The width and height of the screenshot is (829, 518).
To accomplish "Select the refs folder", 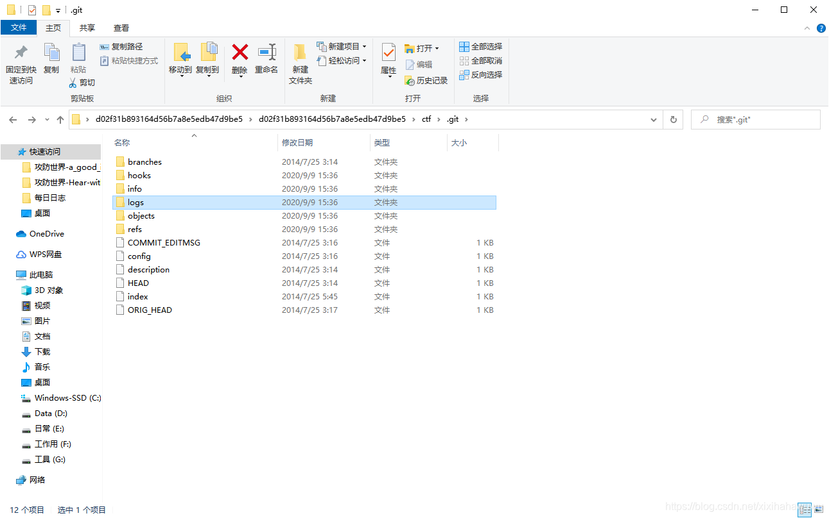I will (x=304, y=230).
